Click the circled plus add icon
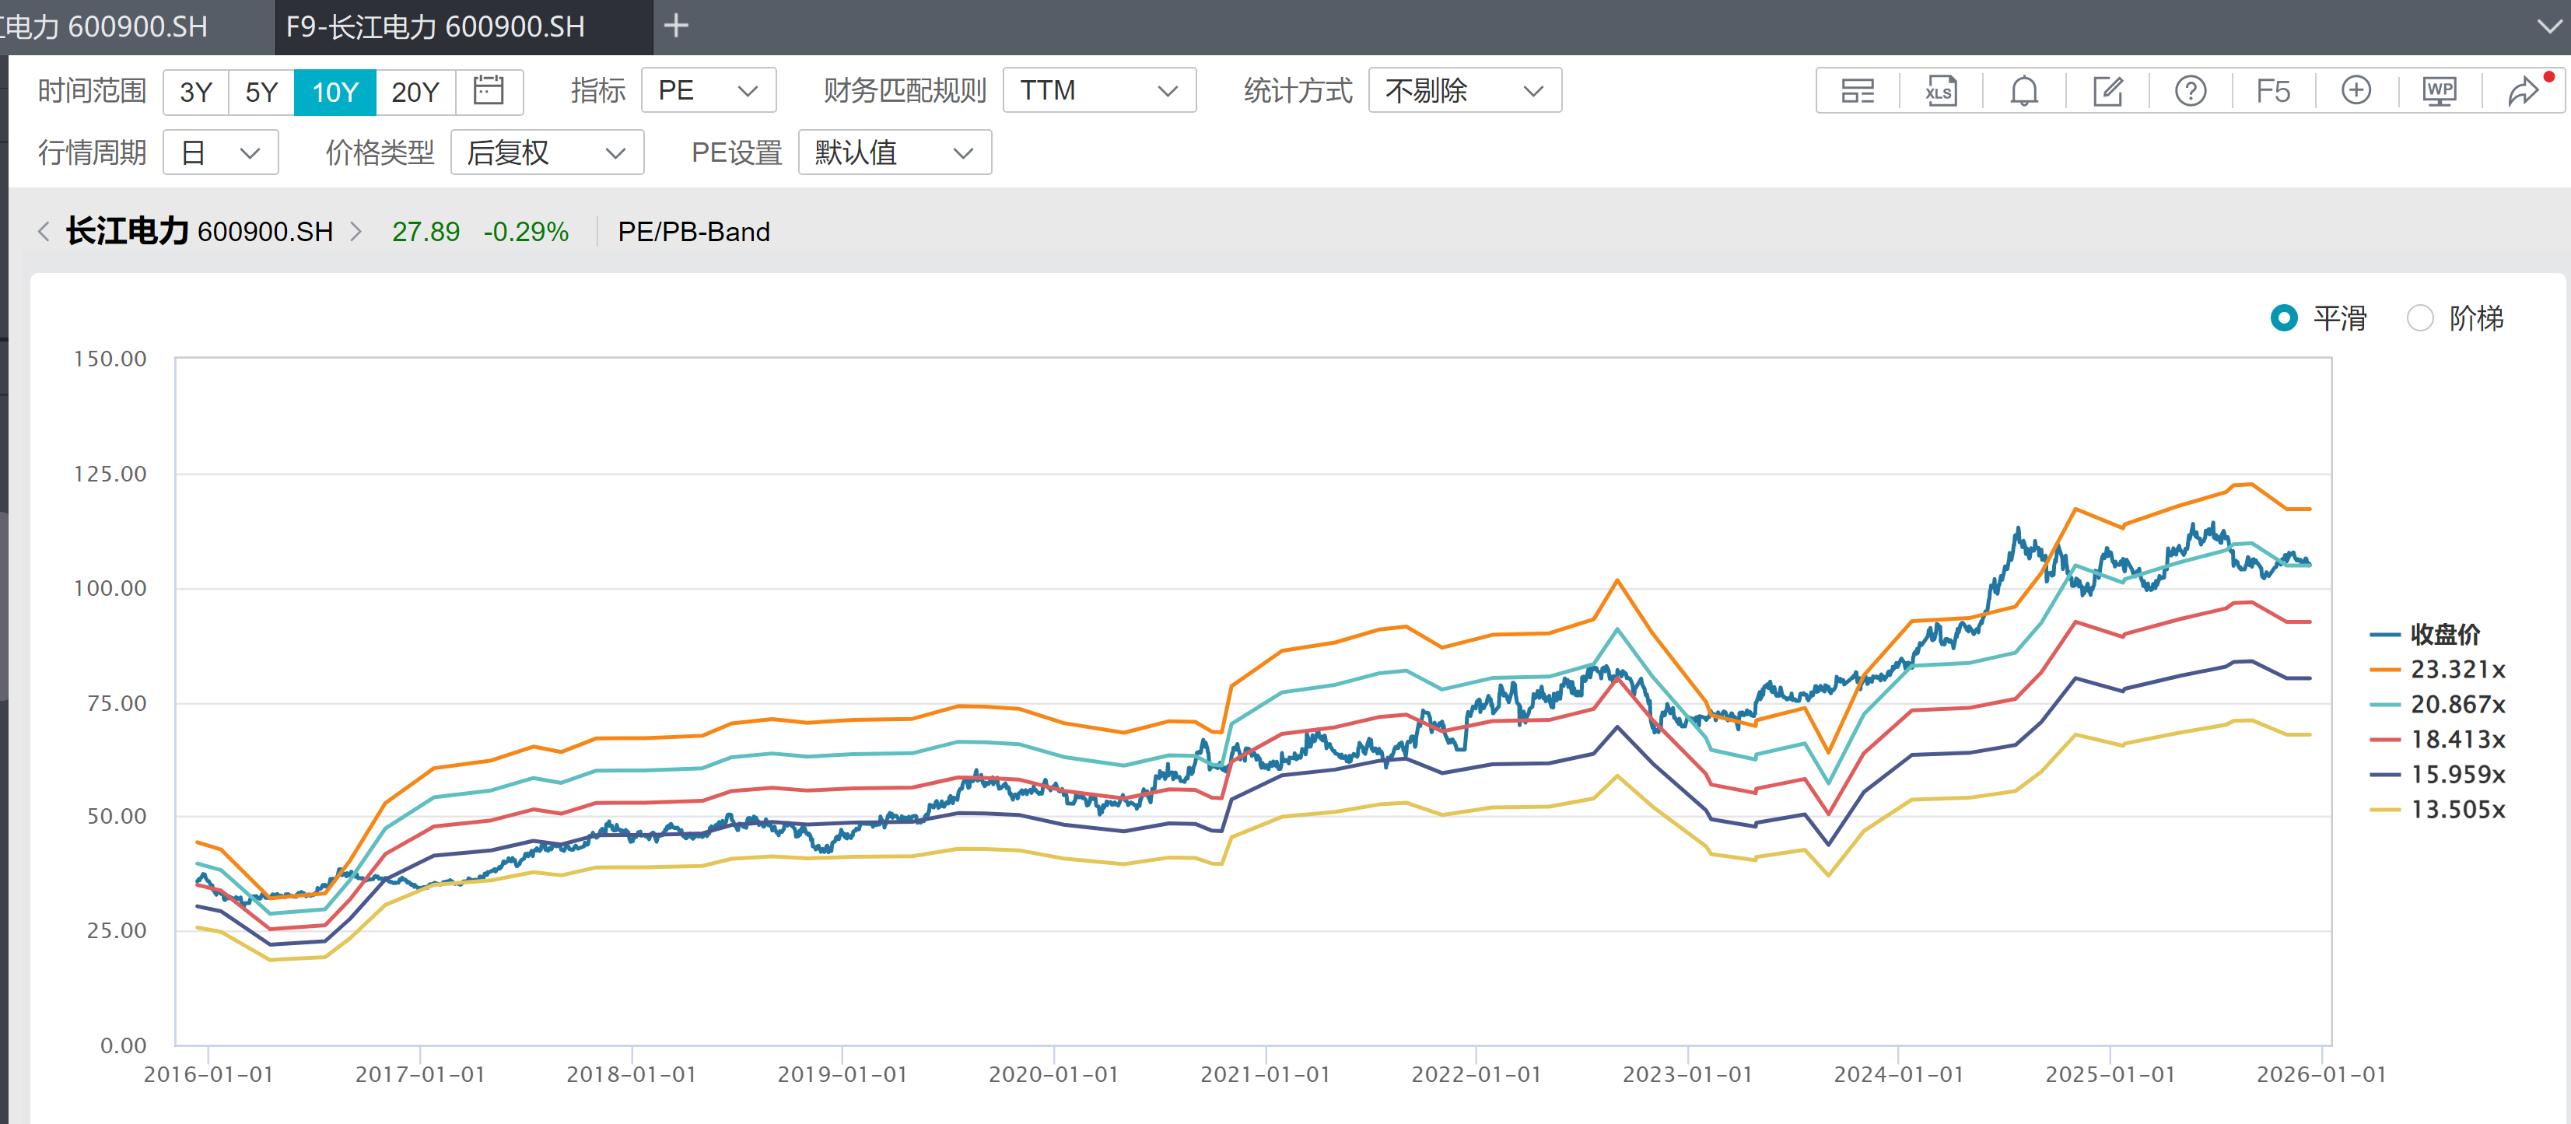Screen dimensions: 2571x1124 pos(2356,91)
